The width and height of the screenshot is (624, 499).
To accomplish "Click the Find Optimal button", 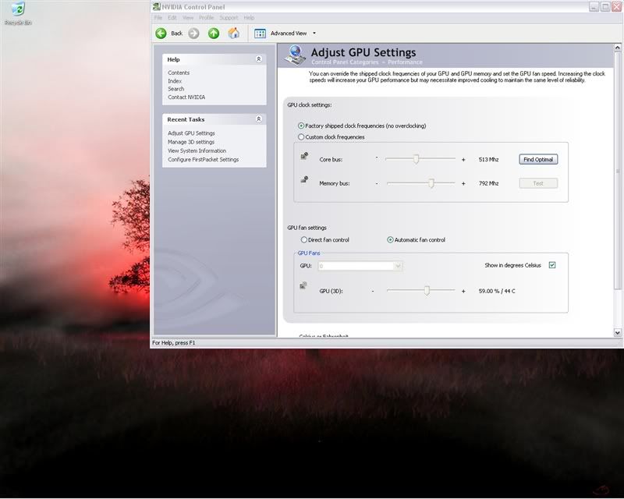I will point(538,159).
